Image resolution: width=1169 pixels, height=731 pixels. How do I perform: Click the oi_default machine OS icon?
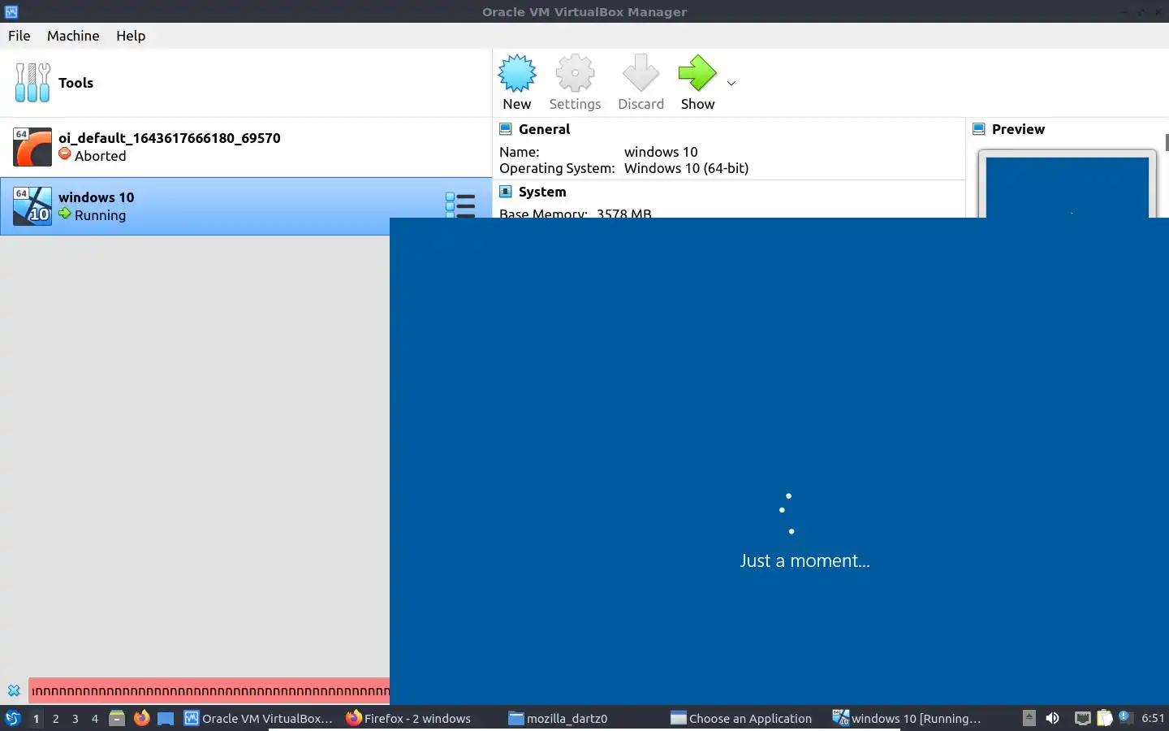point(32,147)
